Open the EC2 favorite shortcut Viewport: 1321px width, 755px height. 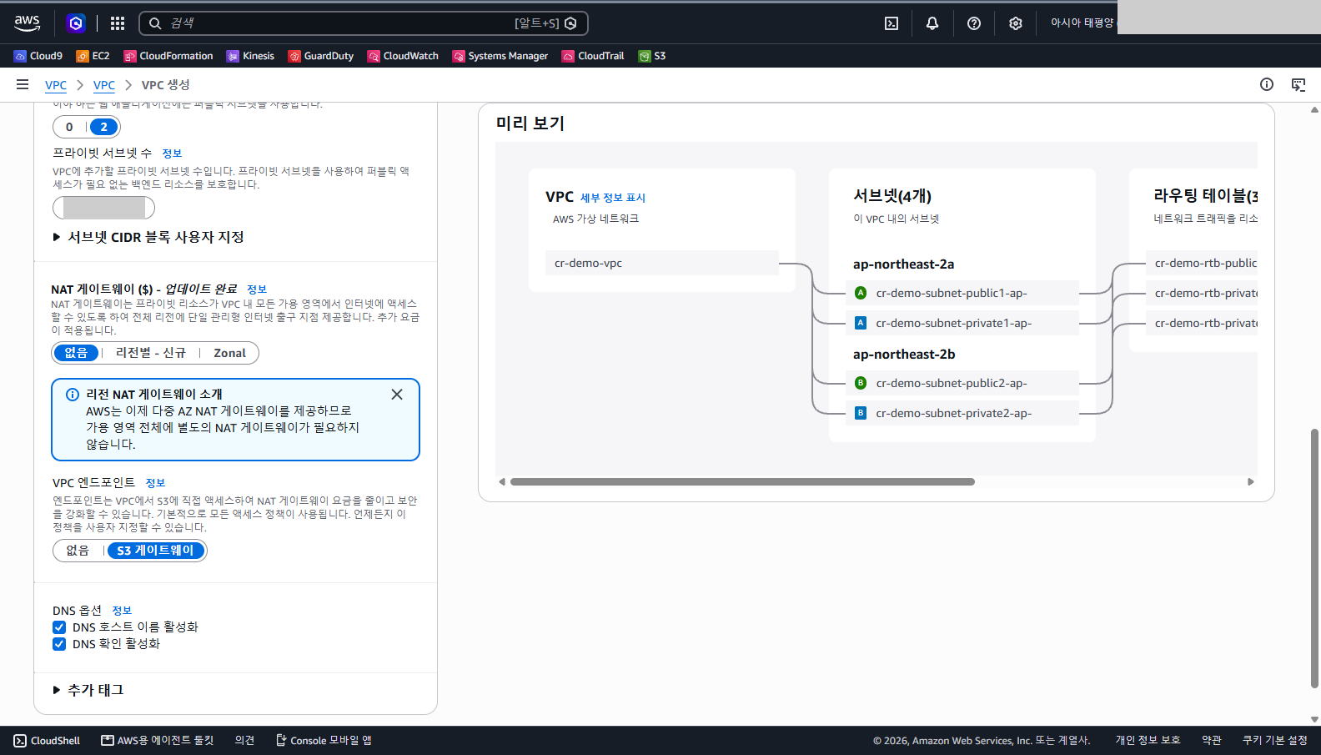(93, 56)
